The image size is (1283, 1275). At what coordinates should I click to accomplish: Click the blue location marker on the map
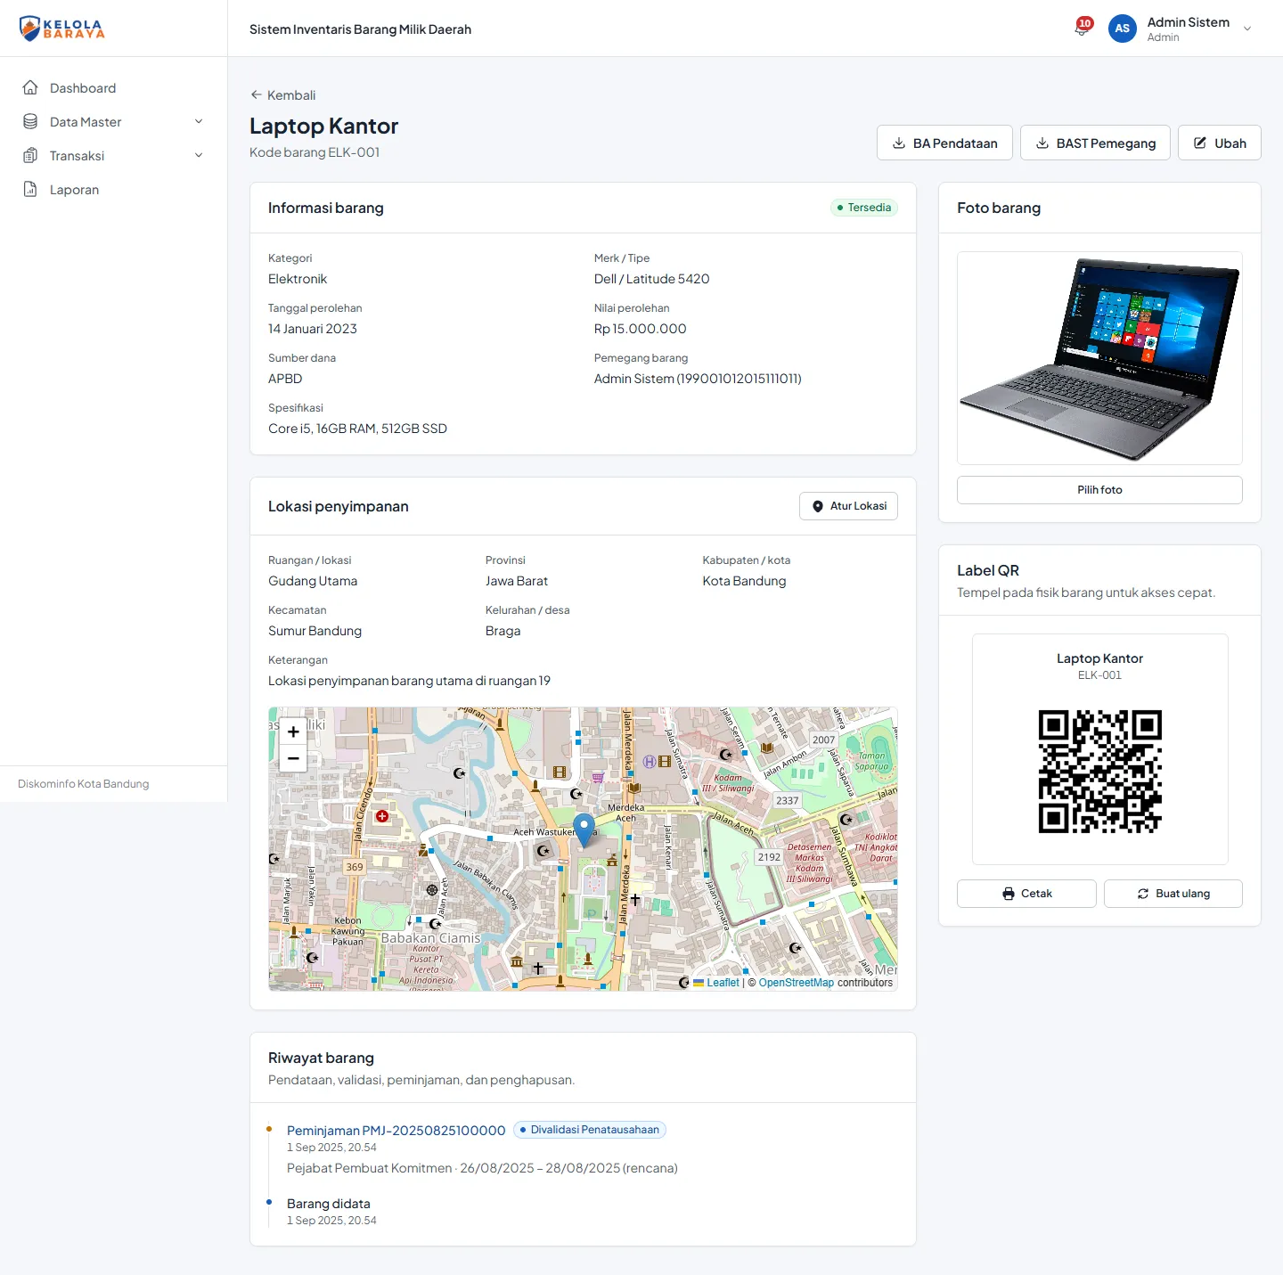pos(584,830)
